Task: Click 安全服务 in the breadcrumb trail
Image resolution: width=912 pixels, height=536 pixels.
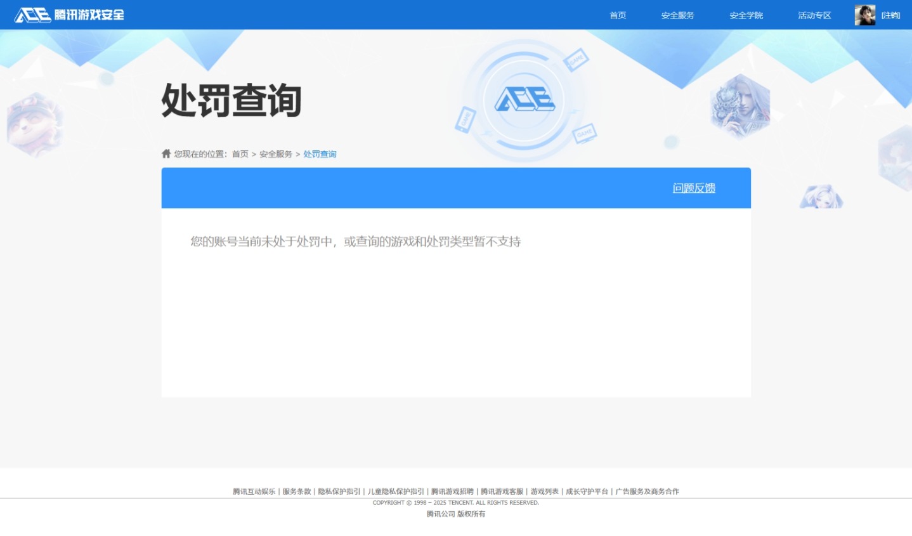Action: [x=276, y=154]
